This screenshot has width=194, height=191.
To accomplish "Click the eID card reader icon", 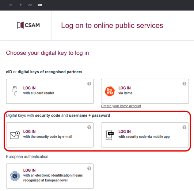I will click(x=15, y=91).
